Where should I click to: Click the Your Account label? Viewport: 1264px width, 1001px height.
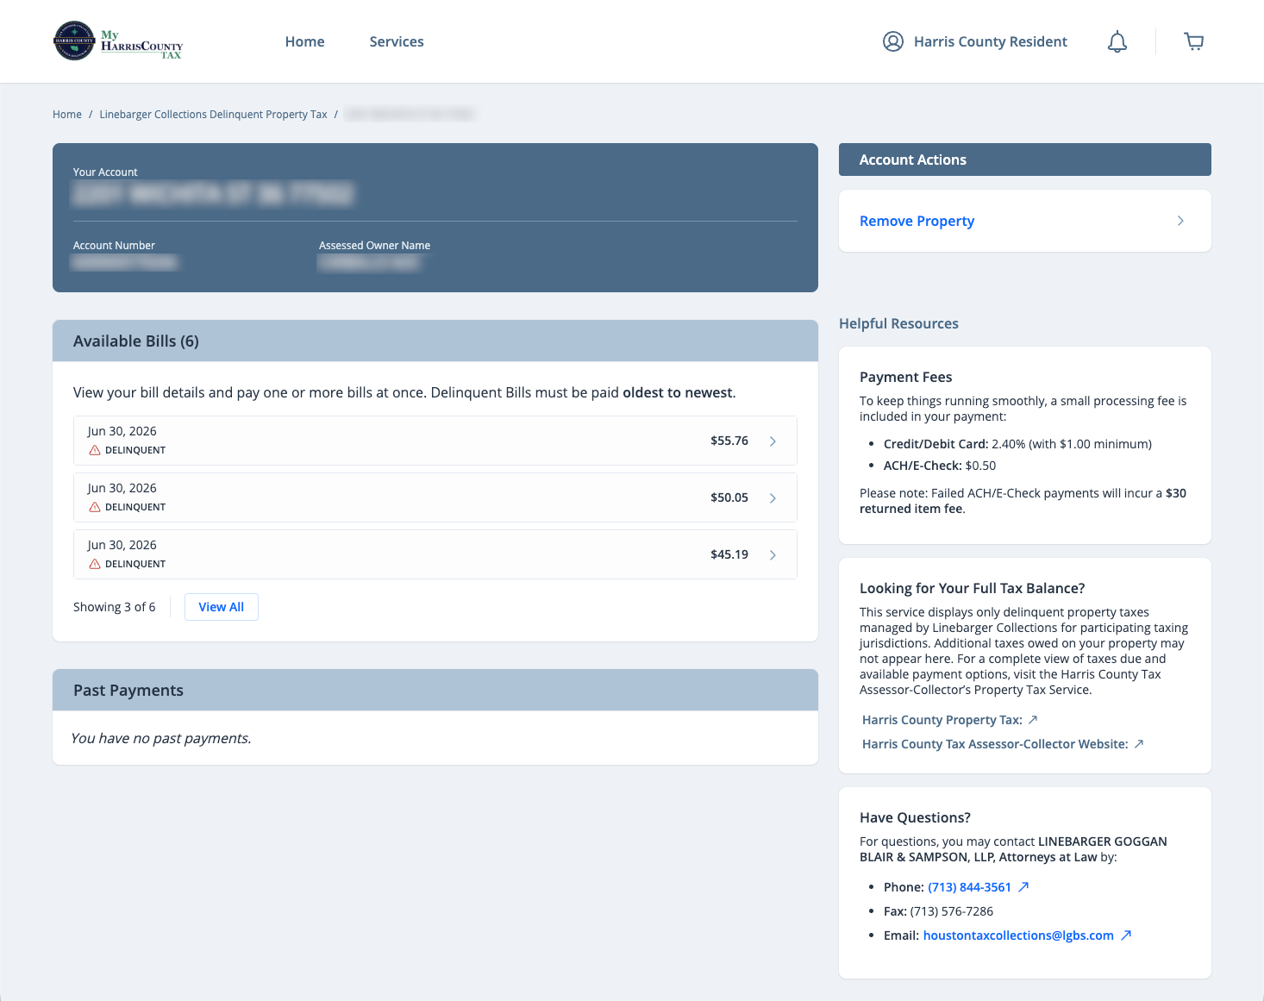(105, 172)
